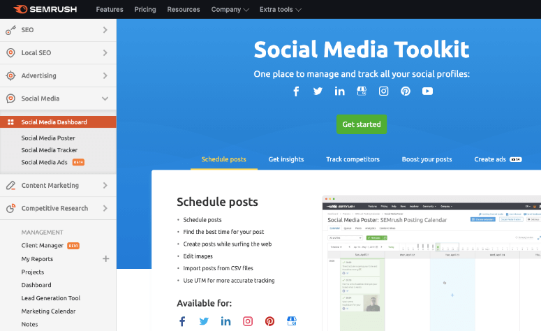Screen dimensions: 541x331
Task: Click the Instagram icon in the hero banner
Action: (x=384, y=91)
